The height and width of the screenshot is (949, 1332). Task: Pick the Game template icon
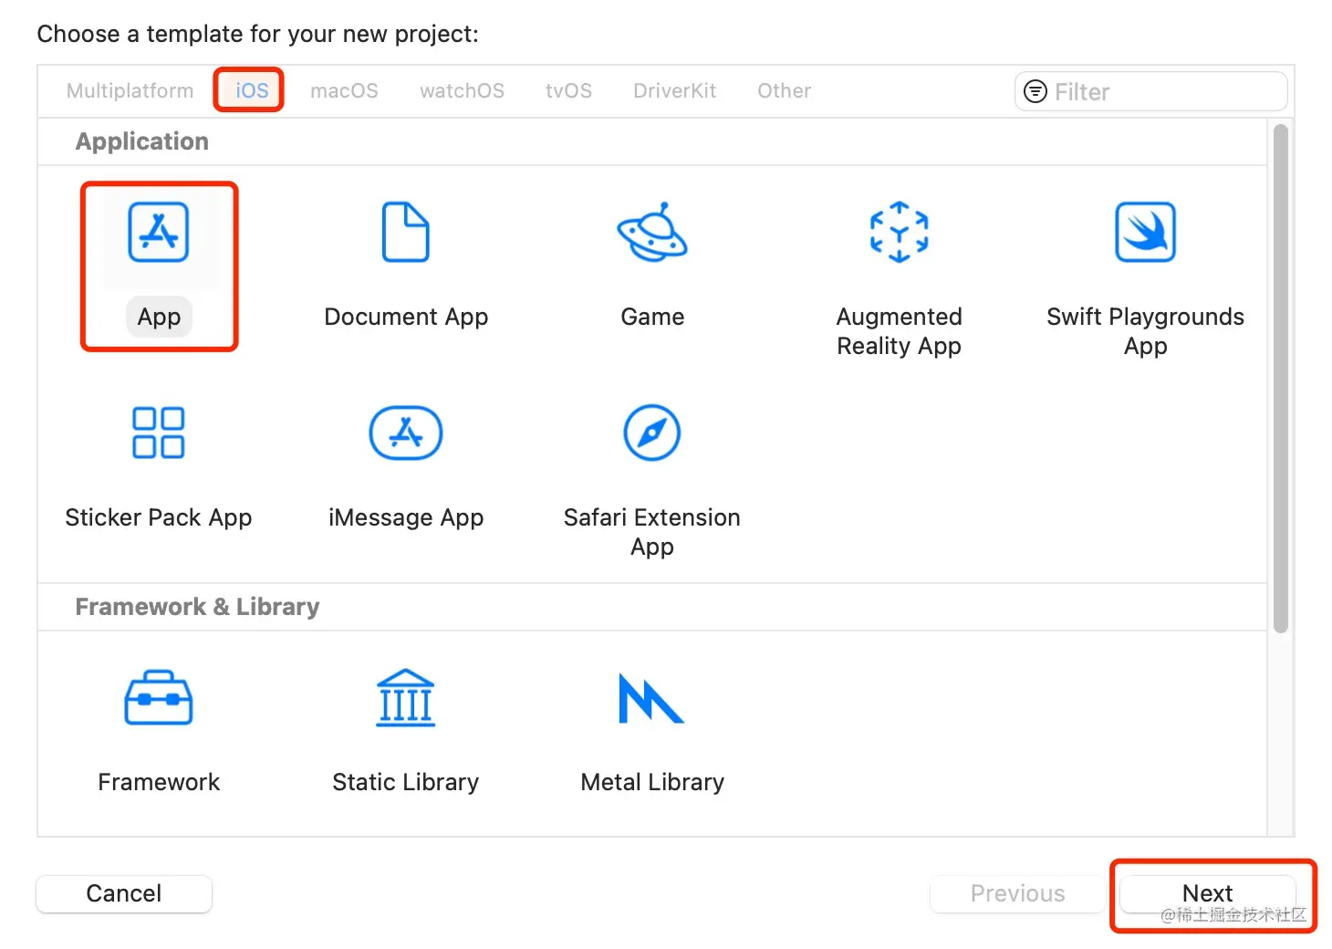[651, 234]
